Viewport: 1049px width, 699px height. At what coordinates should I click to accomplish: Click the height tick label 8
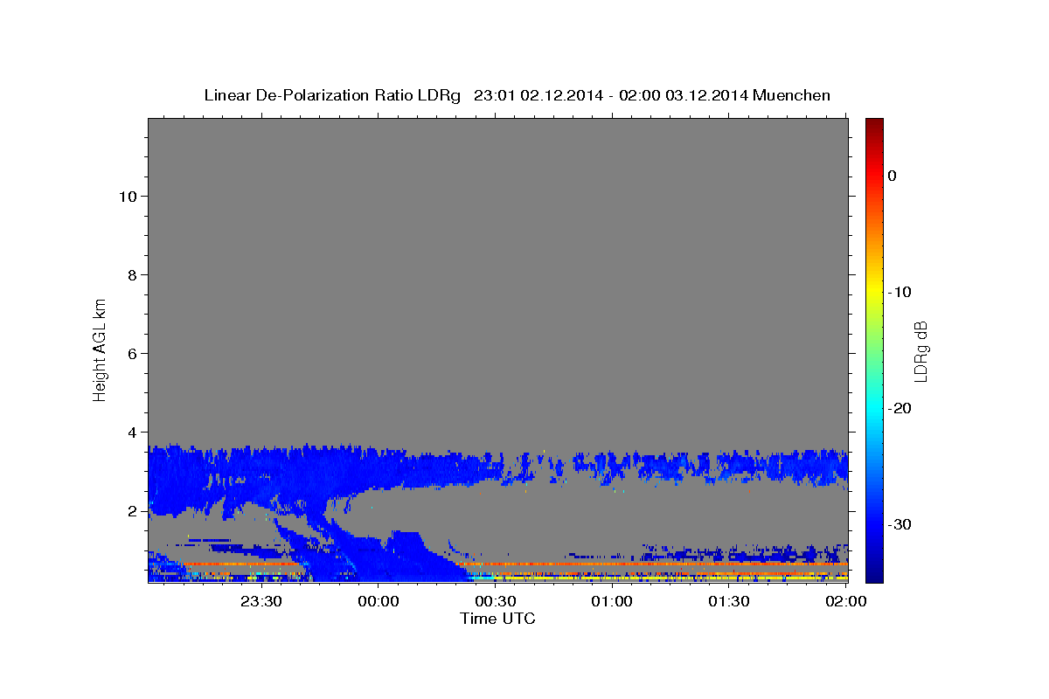coord(131,274)
